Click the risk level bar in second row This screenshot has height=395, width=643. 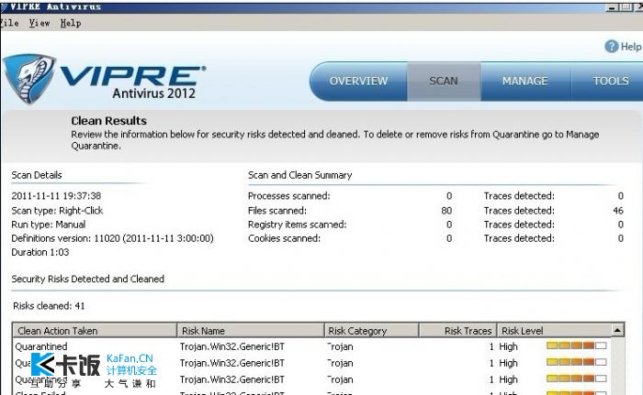(x=577, y=362)
